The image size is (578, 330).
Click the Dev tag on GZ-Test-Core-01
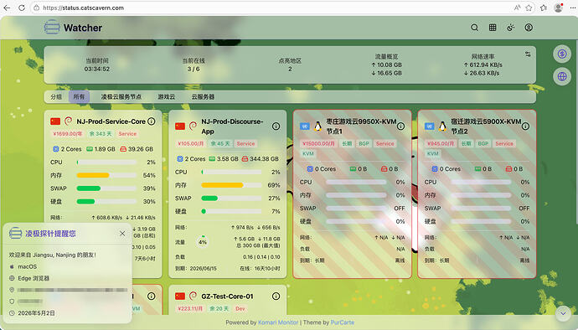coord(240,308)
